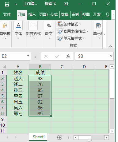Image resolution: width=118 pixels, height=142 pixels.
Task: Open the 套用表格格式 dropdown
Action: [73, 31]
